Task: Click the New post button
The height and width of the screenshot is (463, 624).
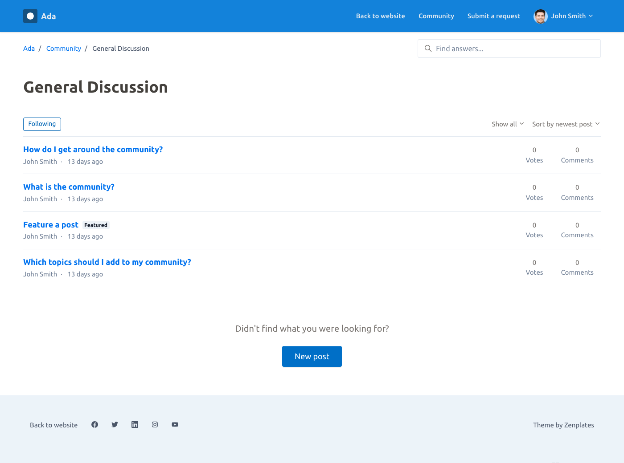Action: 312,357
